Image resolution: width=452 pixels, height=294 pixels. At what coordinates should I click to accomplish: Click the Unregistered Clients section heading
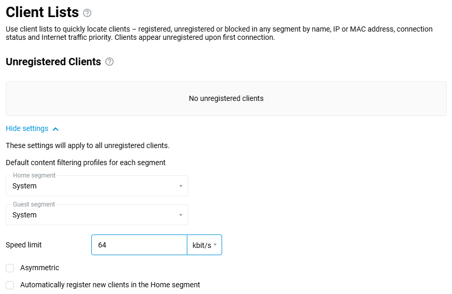click(53, 62)
